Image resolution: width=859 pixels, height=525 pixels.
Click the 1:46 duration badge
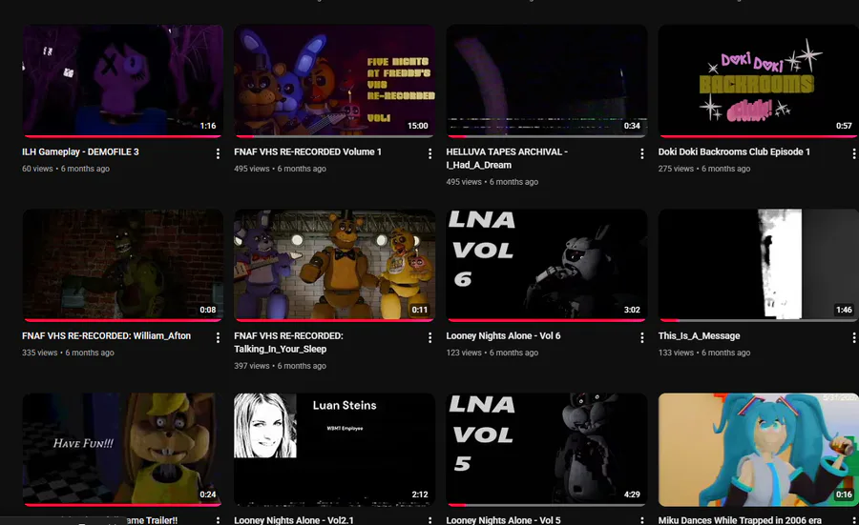[844, 310]
